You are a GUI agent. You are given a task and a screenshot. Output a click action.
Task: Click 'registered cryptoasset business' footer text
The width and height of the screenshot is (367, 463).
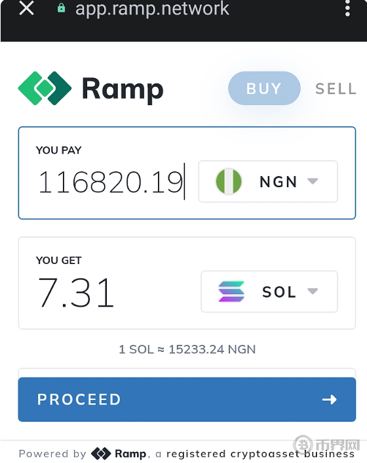pos(260,454)
